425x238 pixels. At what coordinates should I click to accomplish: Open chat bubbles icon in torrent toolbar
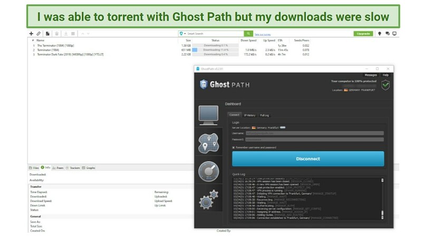[x=388, y=34]
